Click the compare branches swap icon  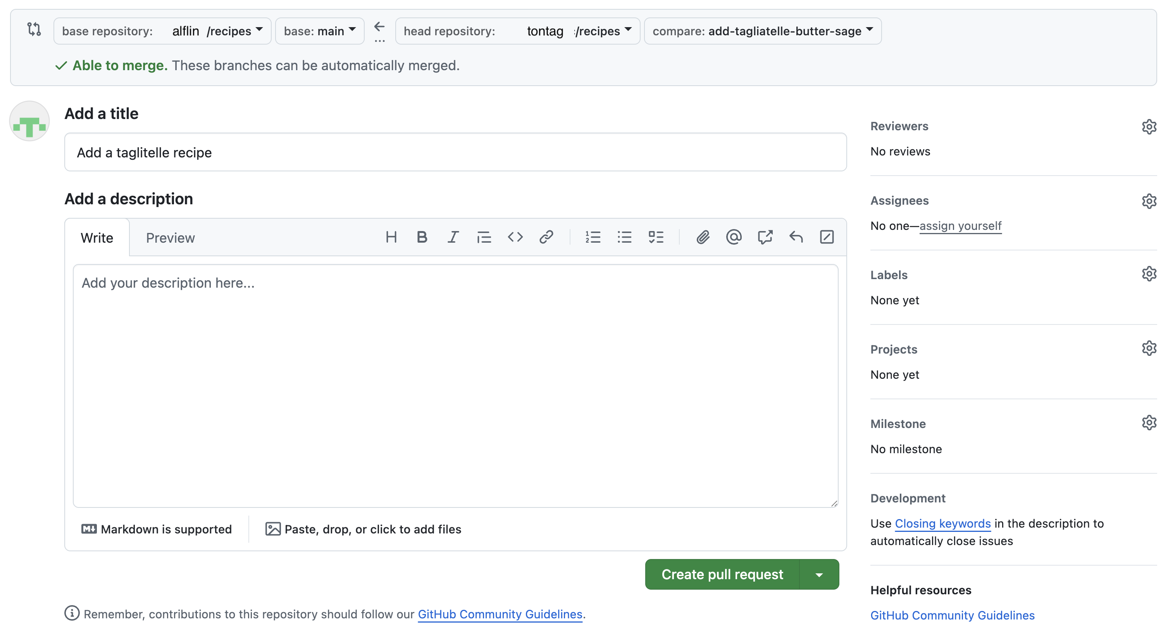[34, 29]
